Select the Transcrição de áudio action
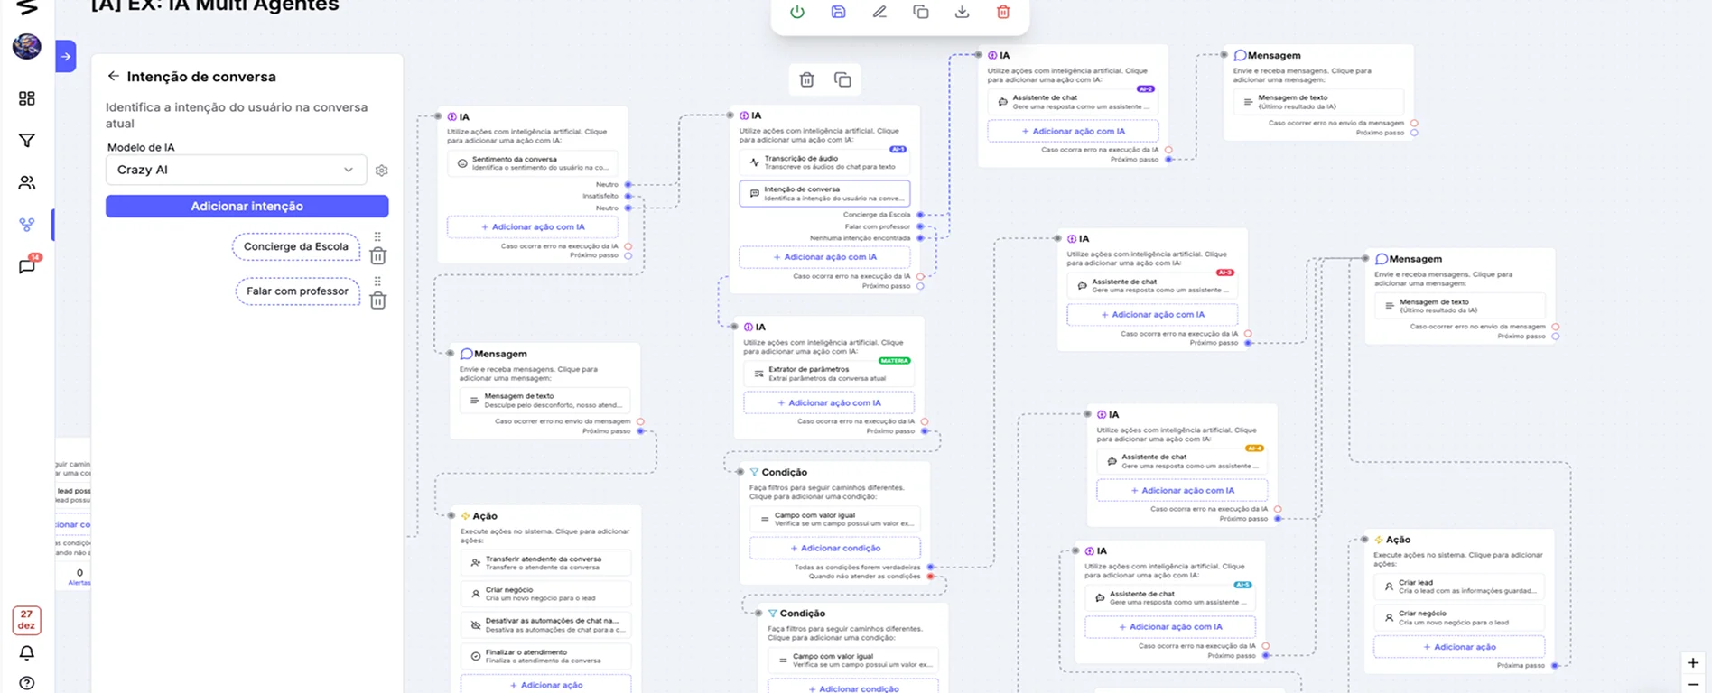This screenshot has height=693, width=1712. click(824, 162)
